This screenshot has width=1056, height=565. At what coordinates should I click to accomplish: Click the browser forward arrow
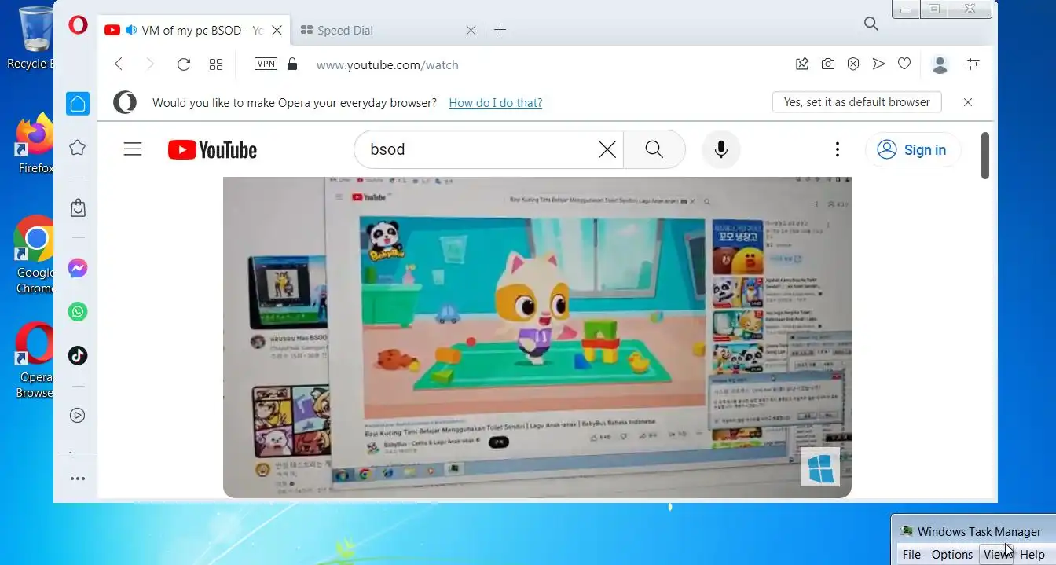pos(150,64)
